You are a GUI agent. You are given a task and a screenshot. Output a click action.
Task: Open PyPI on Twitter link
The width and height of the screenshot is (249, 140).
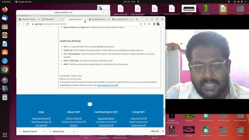[74, 118]
